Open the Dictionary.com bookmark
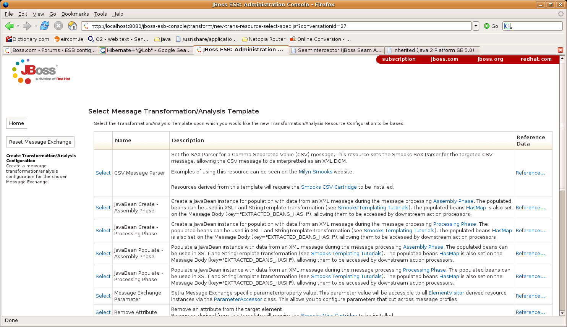The width and height of the screenshot is (567, 327). [28, 39]
